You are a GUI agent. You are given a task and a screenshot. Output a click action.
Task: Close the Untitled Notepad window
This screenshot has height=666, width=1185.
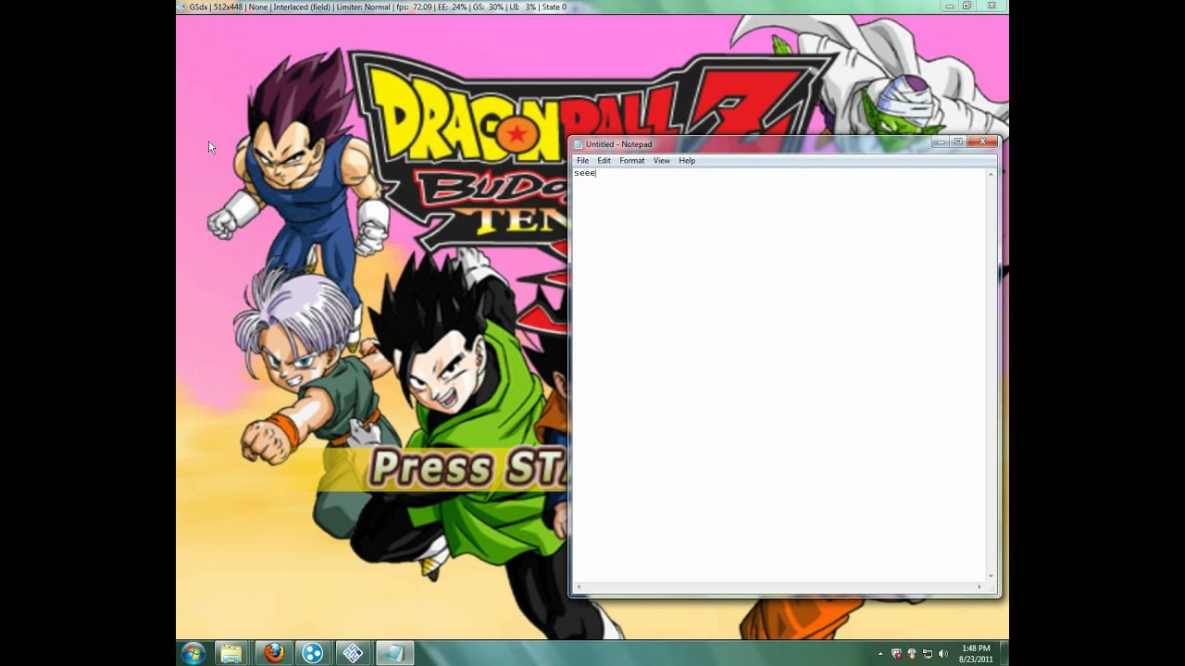pos(983,142)
